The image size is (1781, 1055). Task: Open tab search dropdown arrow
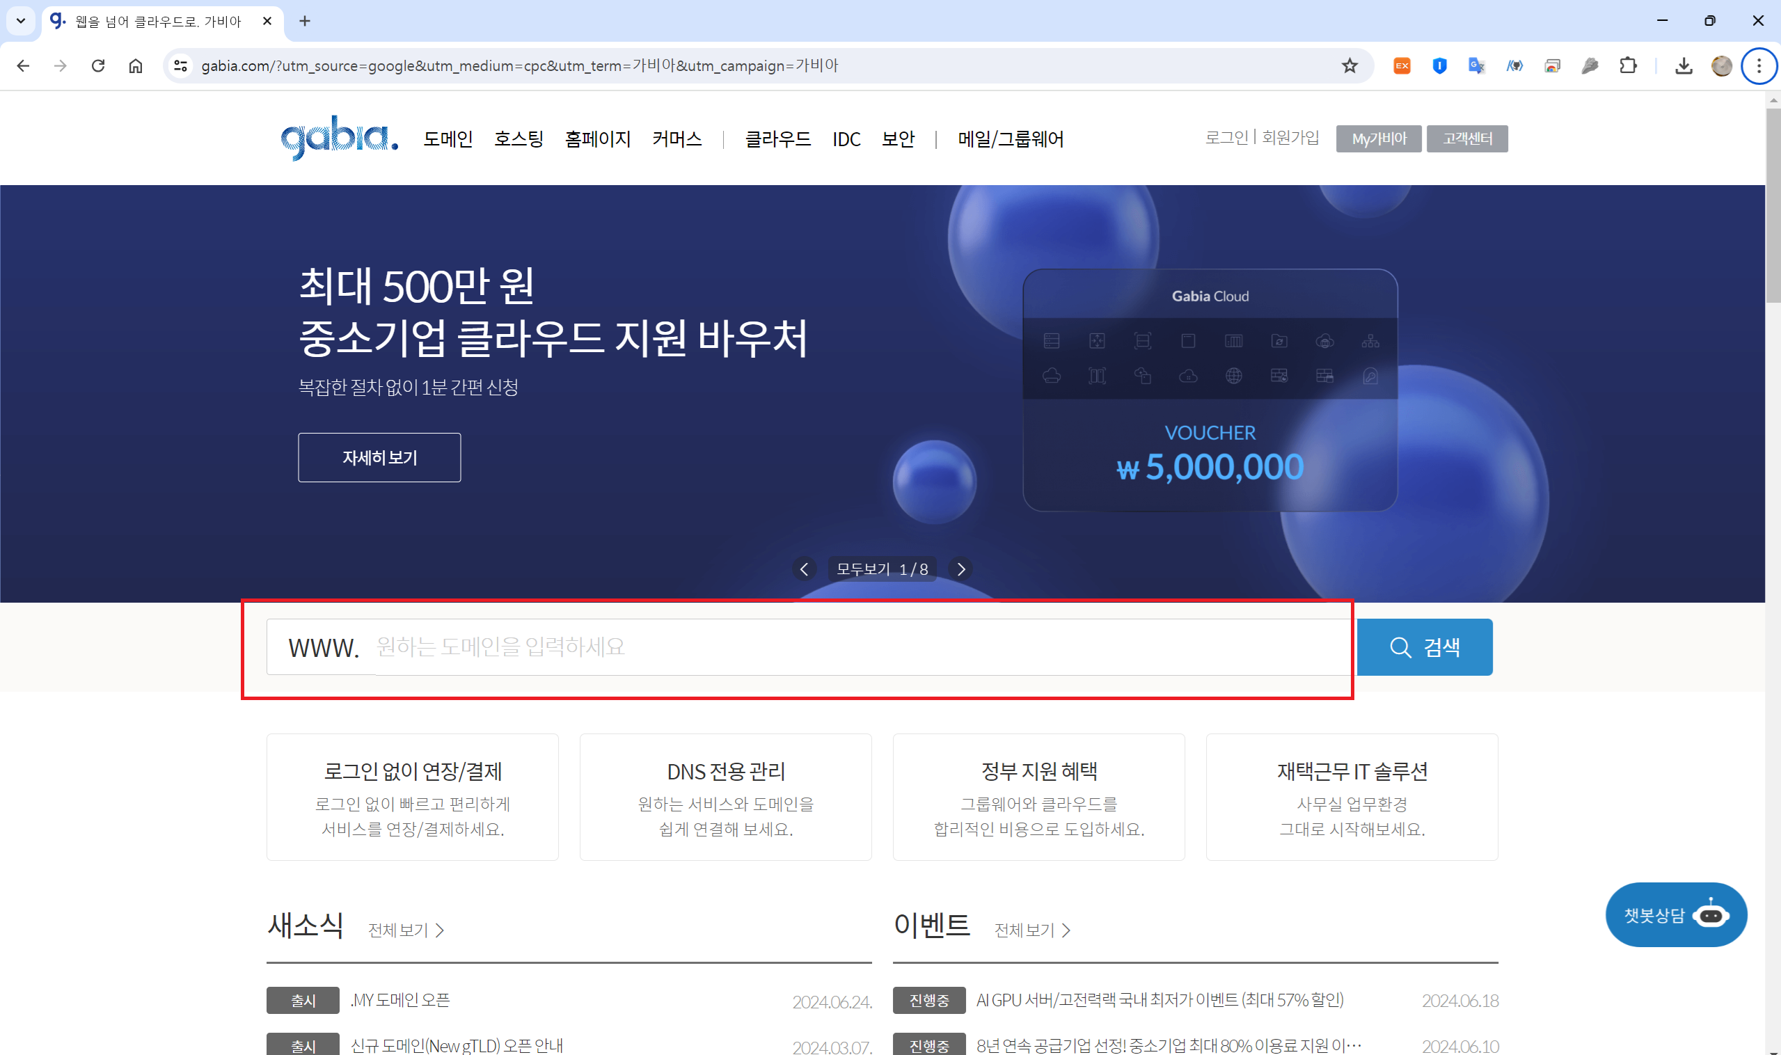tap(21, 21)
